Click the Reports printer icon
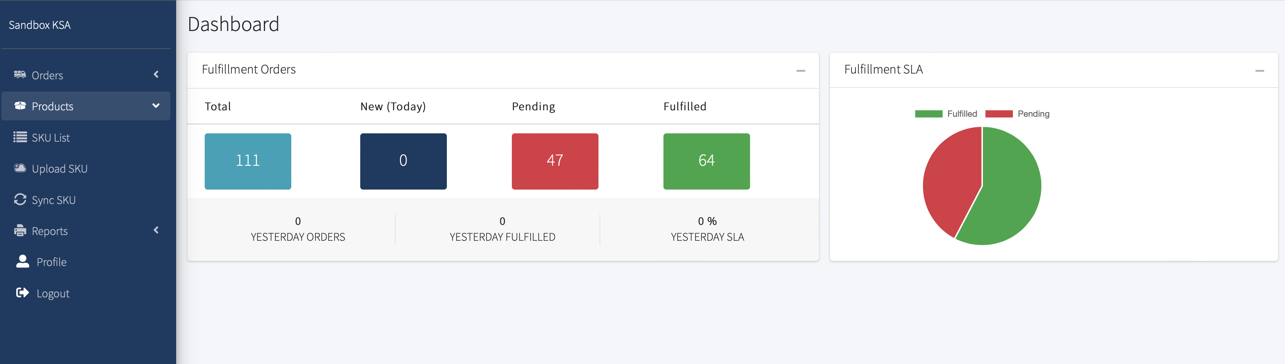Screen dimensions: 1285x364 tap(20, 231)
